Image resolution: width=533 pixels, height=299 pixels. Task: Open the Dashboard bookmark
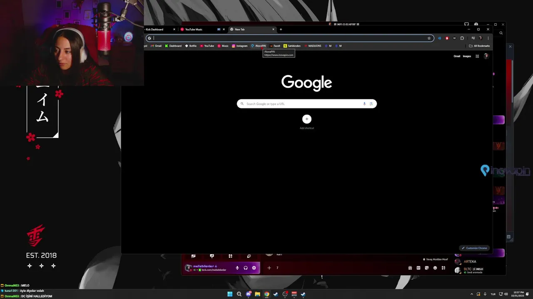tap(173, 46)
